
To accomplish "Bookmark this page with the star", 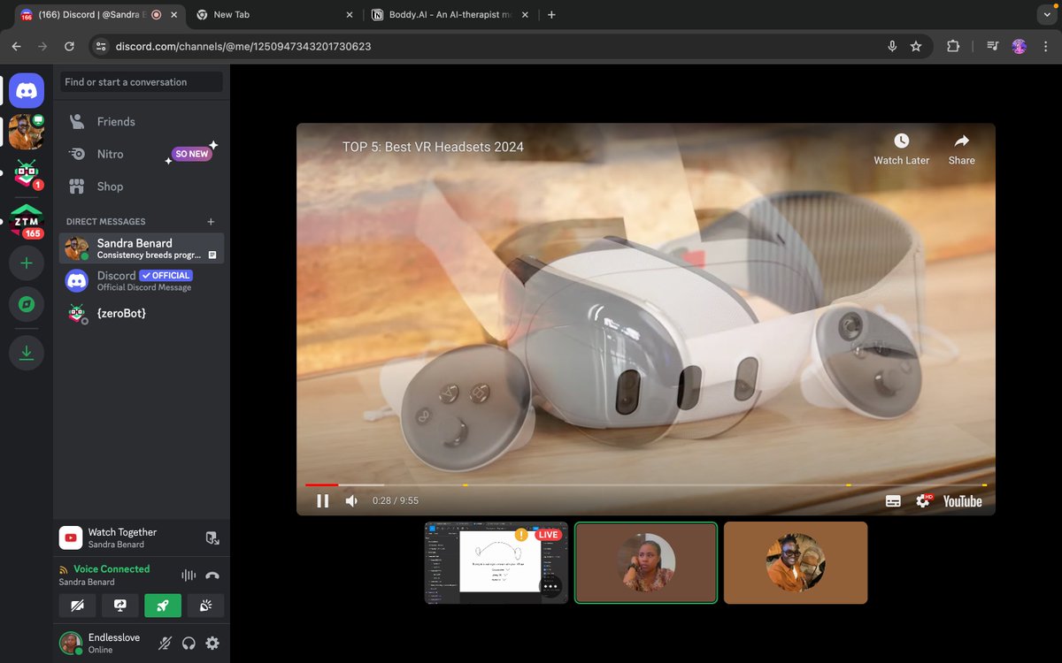I will point(916,46).
